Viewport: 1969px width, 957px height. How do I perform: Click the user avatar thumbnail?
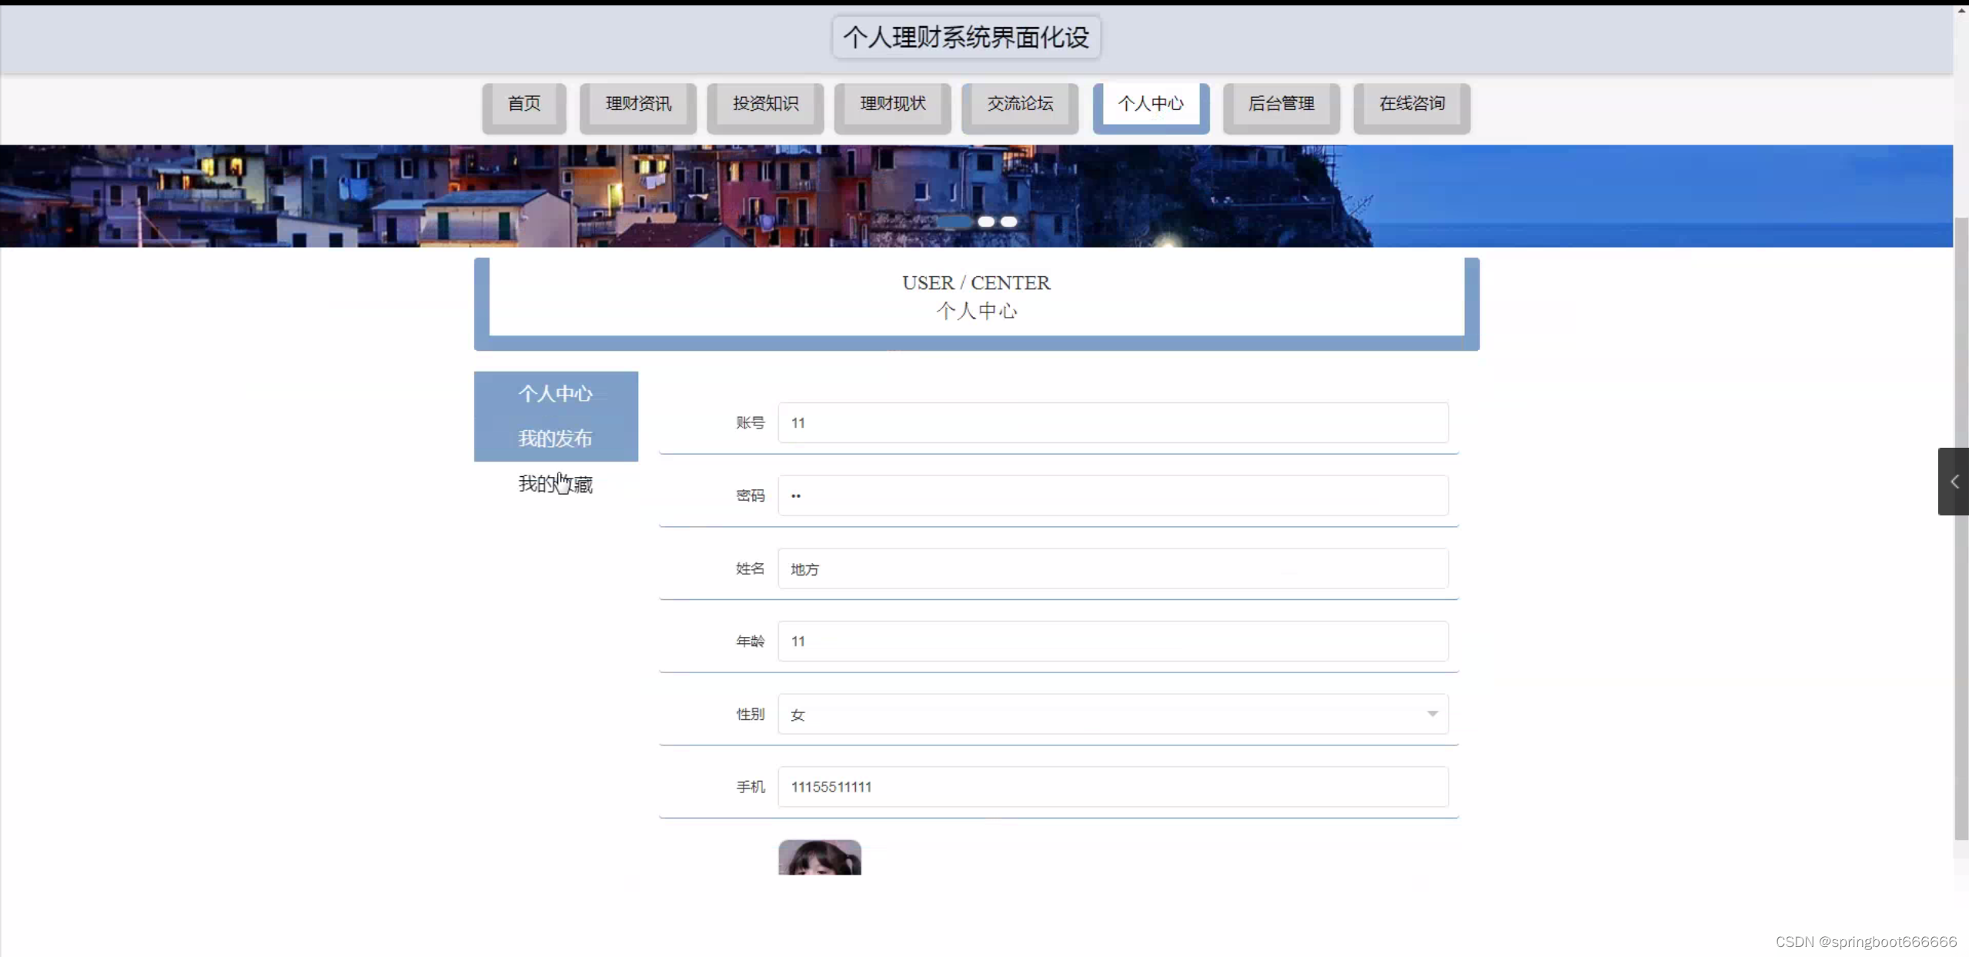[819, 857]
